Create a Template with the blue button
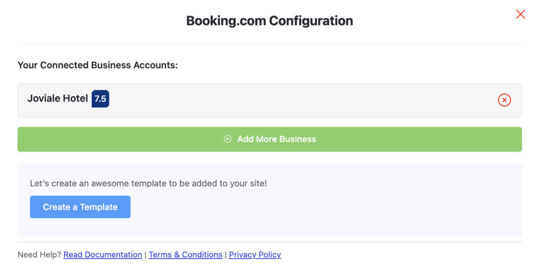 80,207
